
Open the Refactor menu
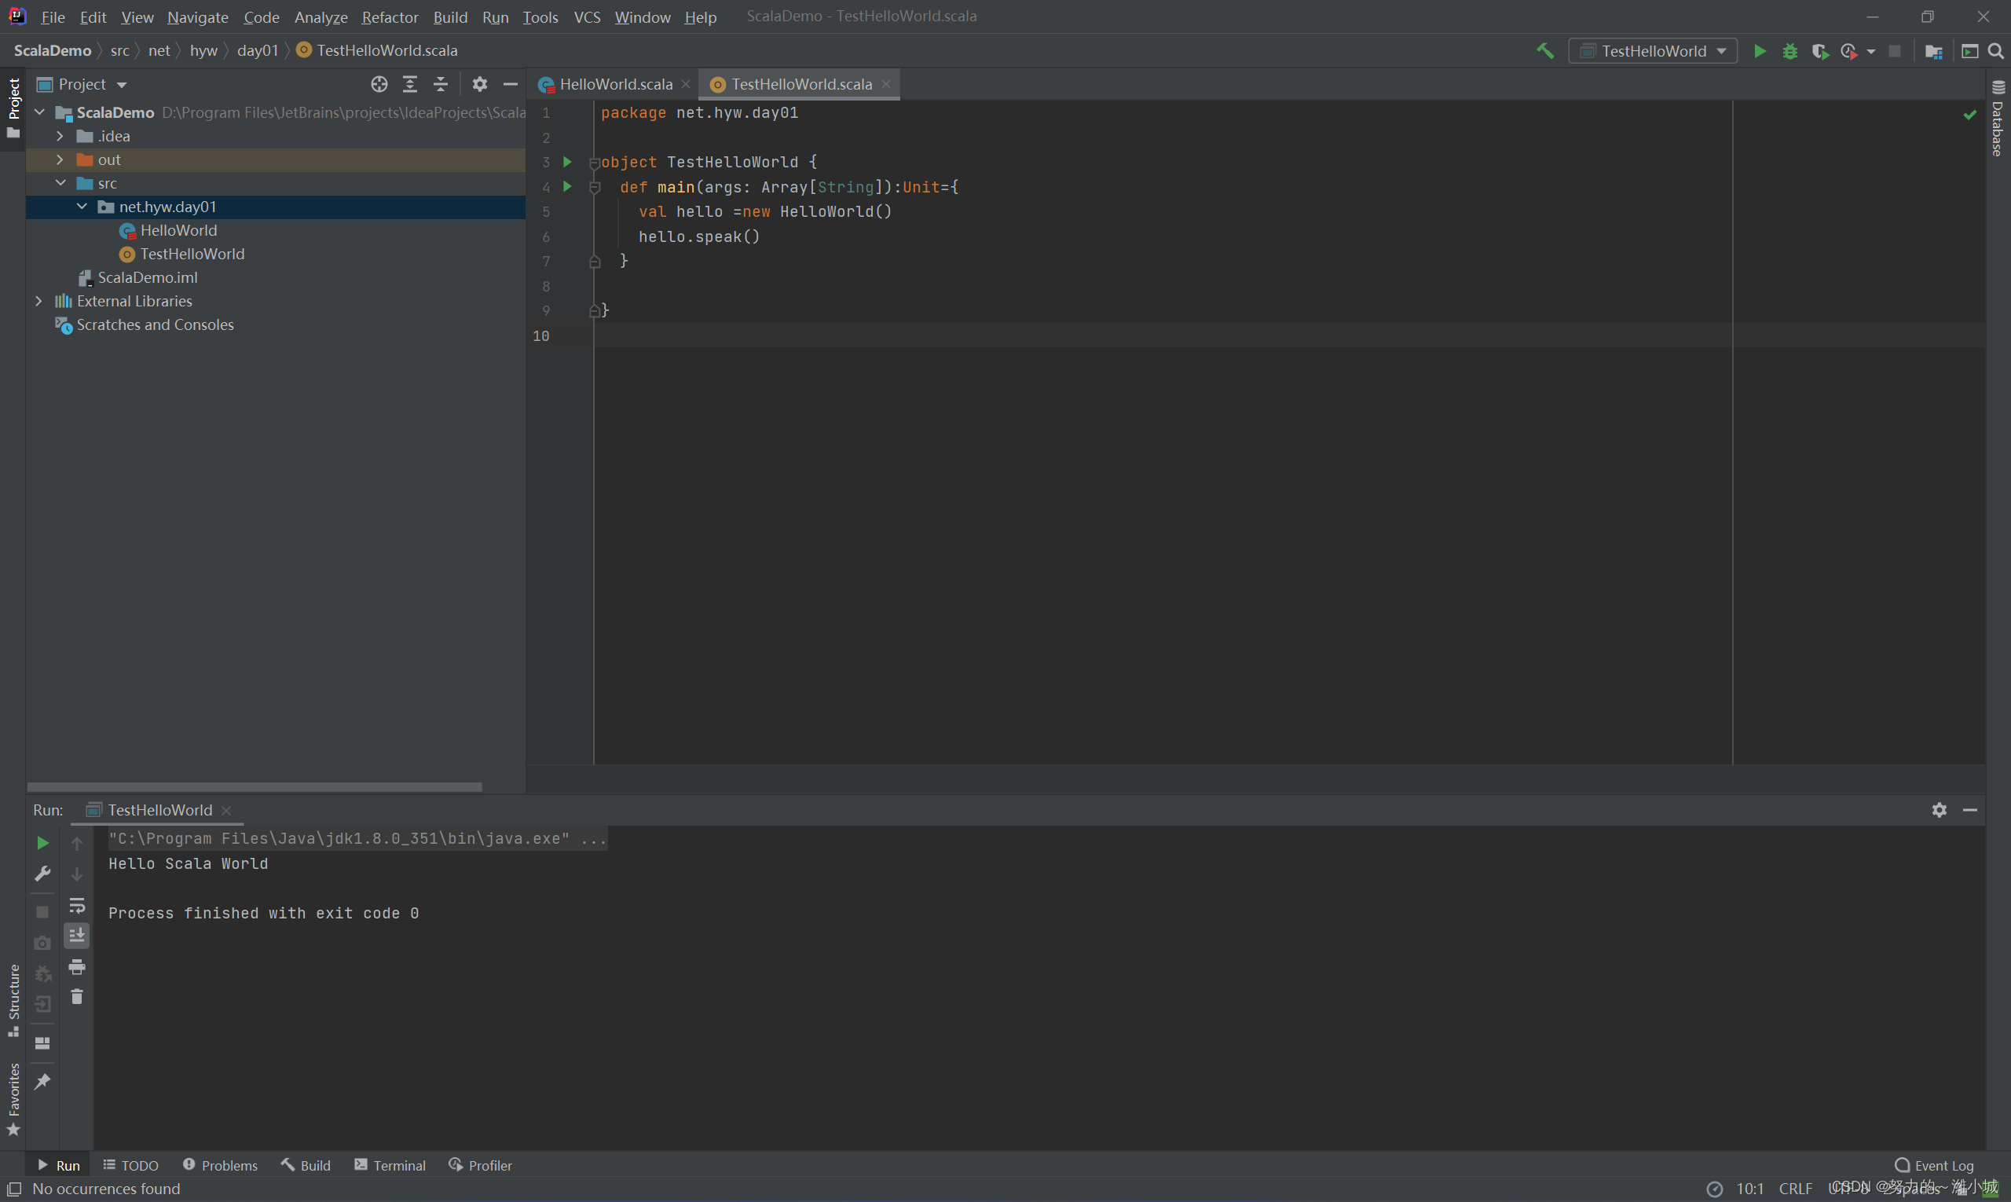coord(390,17)
